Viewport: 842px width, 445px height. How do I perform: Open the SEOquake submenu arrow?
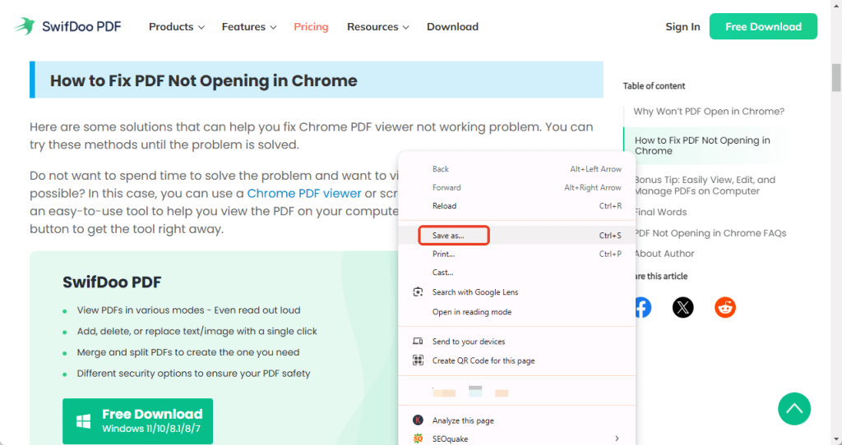click(617, 438)
